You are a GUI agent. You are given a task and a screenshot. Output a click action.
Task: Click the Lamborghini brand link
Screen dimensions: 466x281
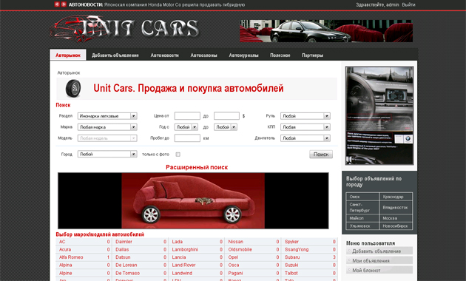(185, 249)
